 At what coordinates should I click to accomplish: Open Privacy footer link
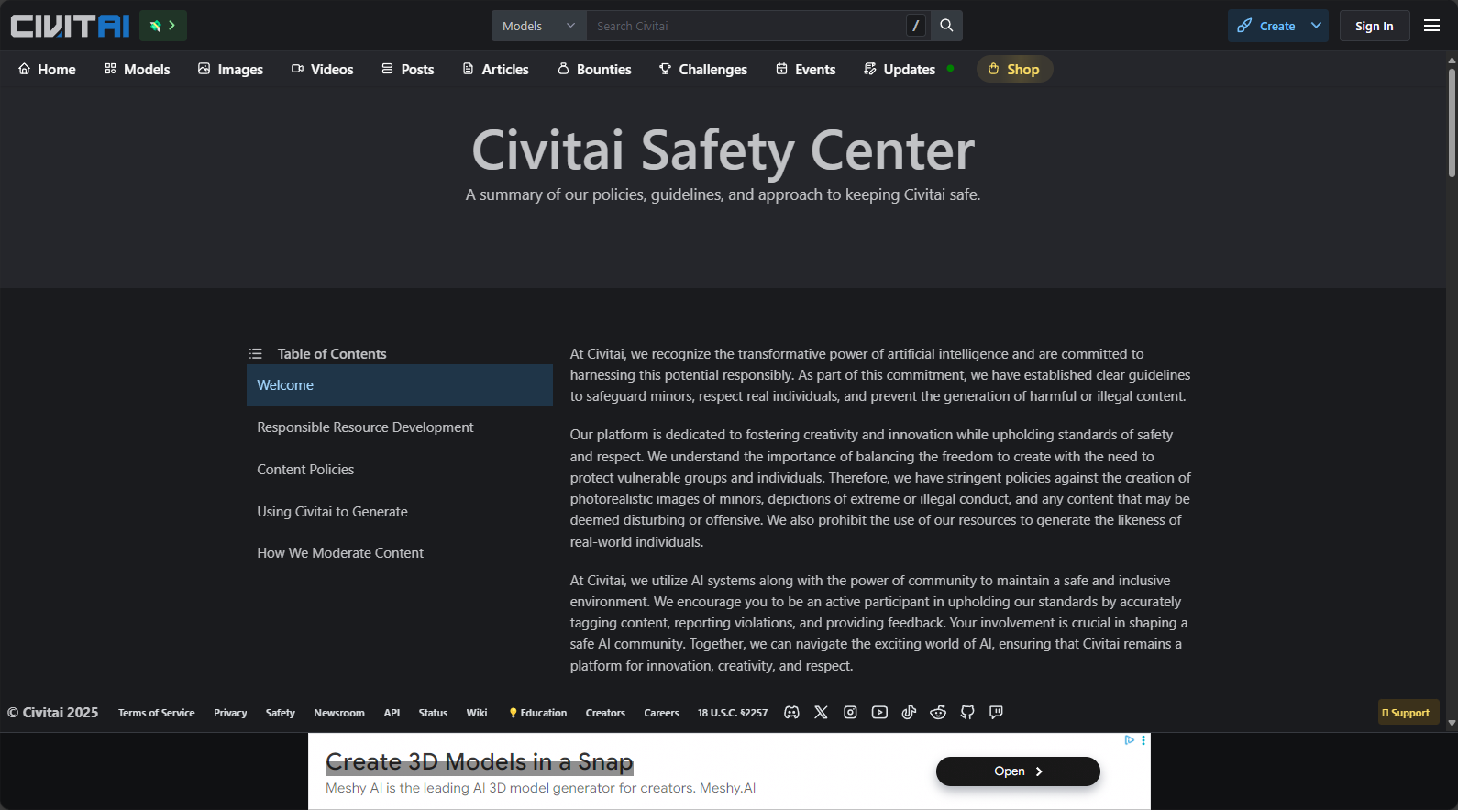point(230,713)
